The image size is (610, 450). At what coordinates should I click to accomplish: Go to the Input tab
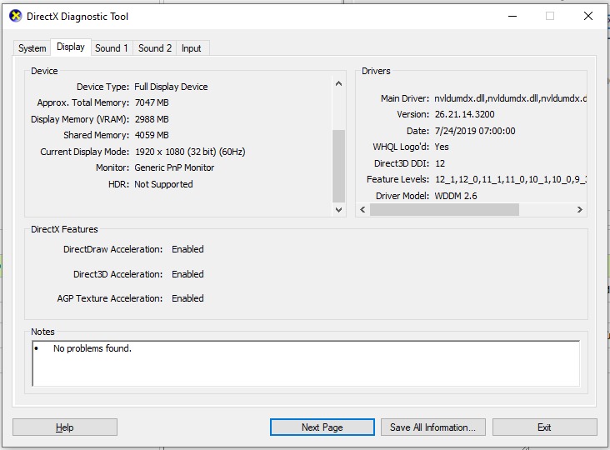pyautogui.click(x=192, y=48)
